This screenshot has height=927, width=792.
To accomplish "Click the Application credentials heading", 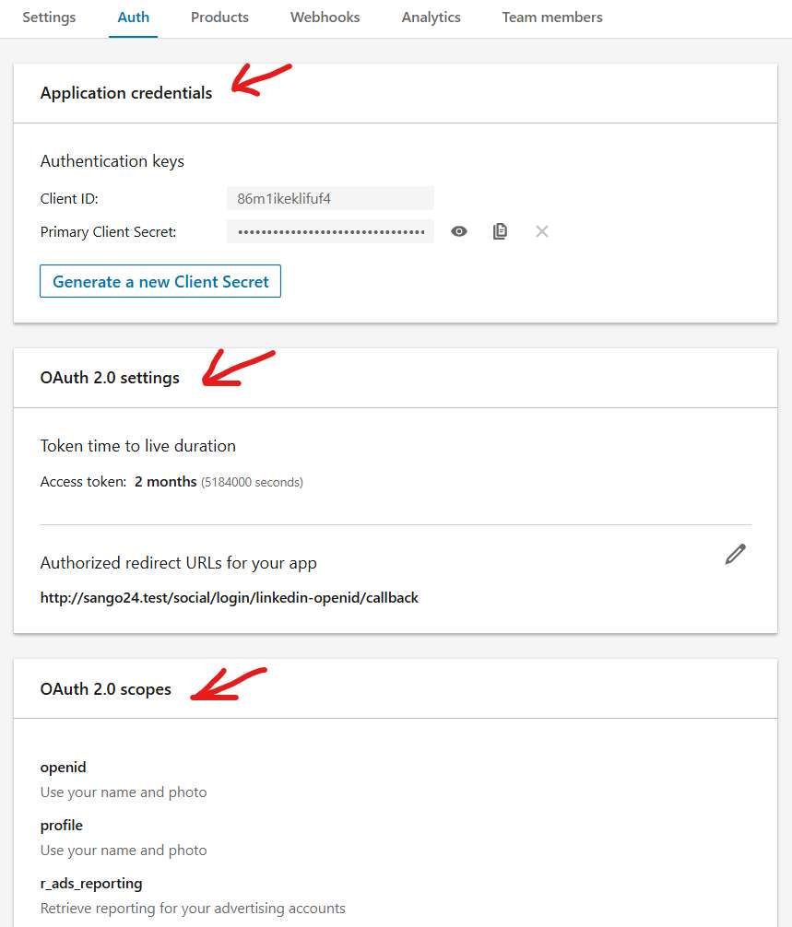I will point(125,92).
